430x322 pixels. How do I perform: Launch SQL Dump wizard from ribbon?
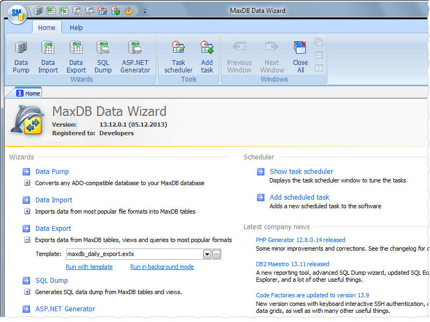click(103, 57)
